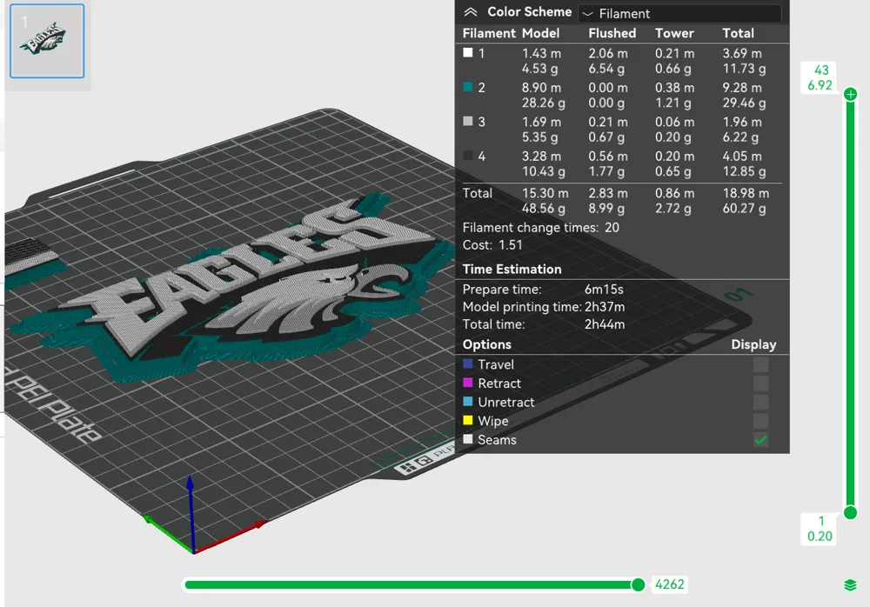Enable Travel display
This screenshot has height=607, width=870.
tap(760, 364)
